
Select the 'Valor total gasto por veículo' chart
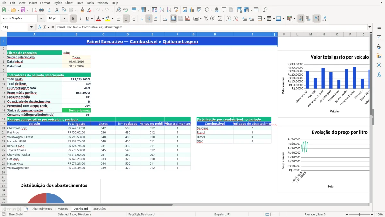(x=324, y=84)
